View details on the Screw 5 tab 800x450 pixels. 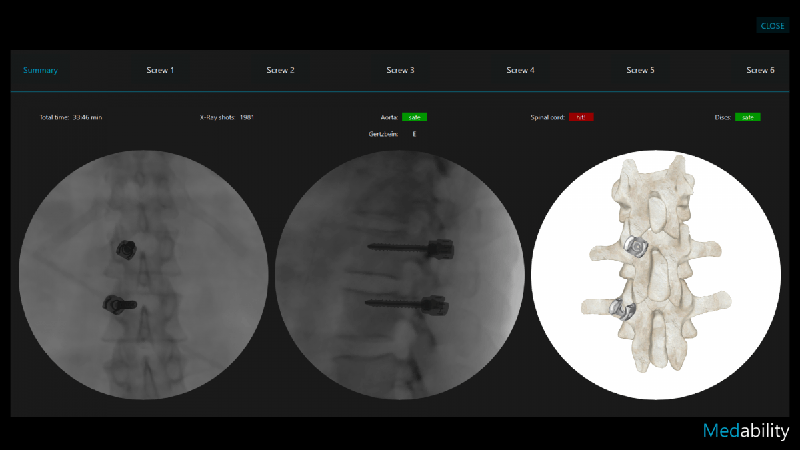[x=640, y=70]
